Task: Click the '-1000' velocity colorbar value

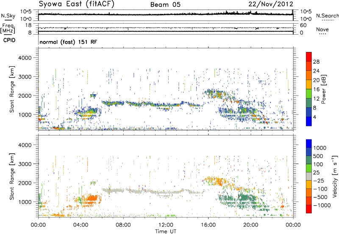Action: point(322,205)
